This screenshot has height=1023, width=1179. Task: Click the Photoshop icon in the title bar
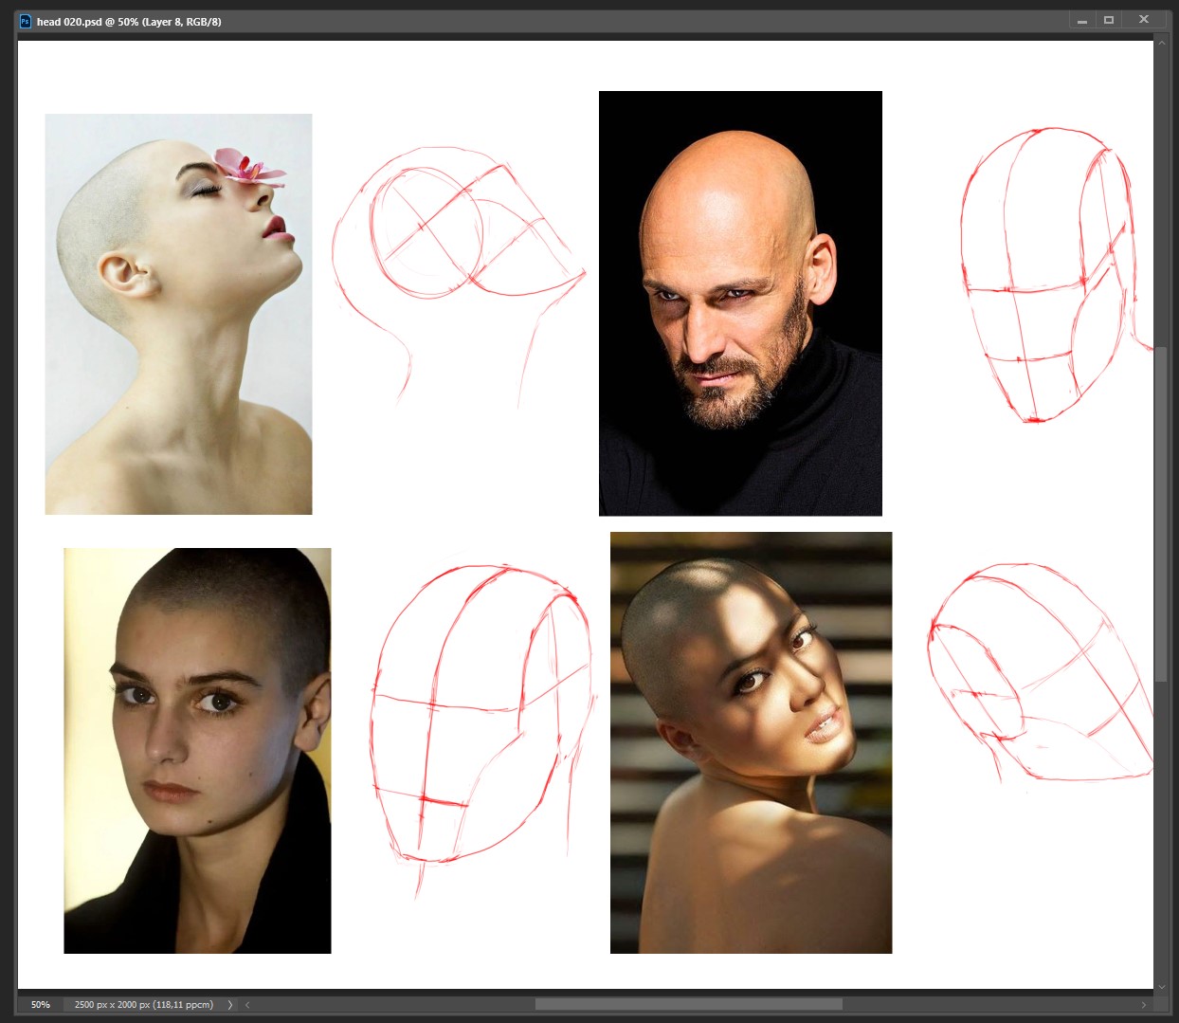coord(26,21)
